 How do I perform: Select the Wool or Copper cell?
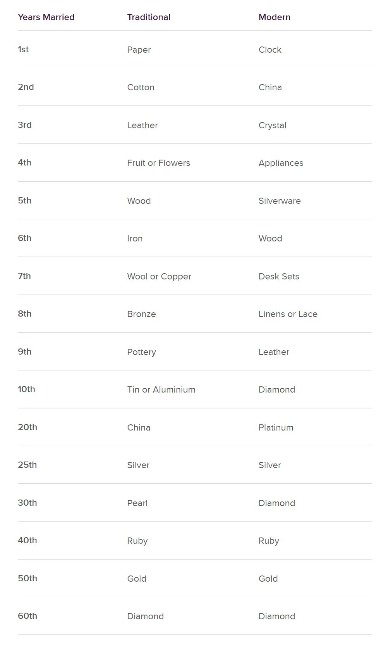click(x=159, y=277)
